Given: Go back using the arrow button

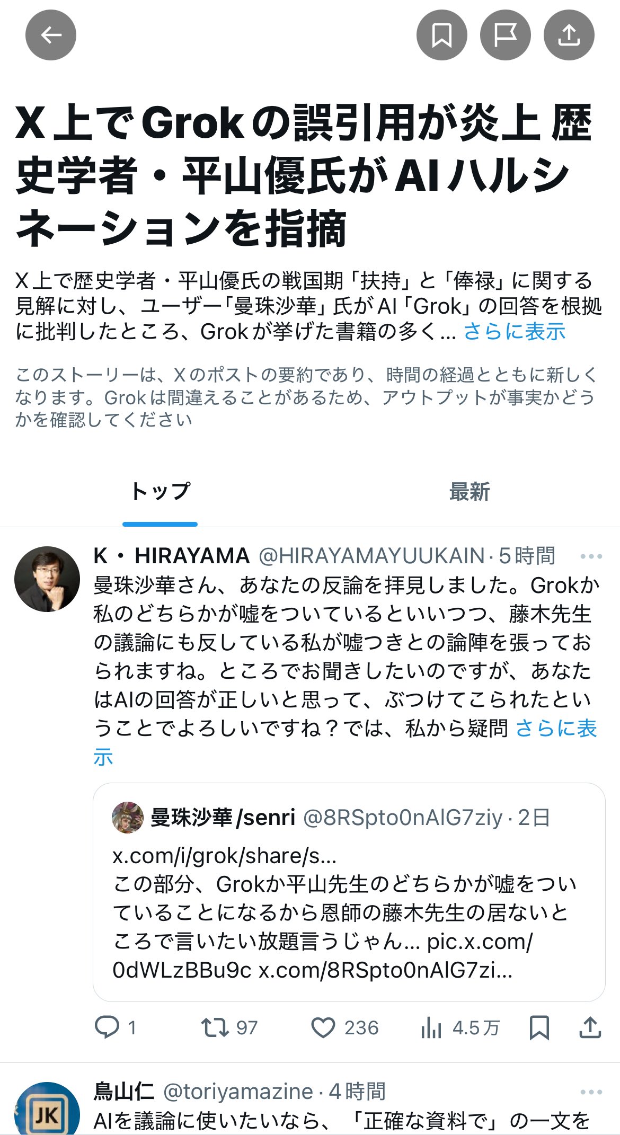Looking at the screenshot, I should [51, 35].
